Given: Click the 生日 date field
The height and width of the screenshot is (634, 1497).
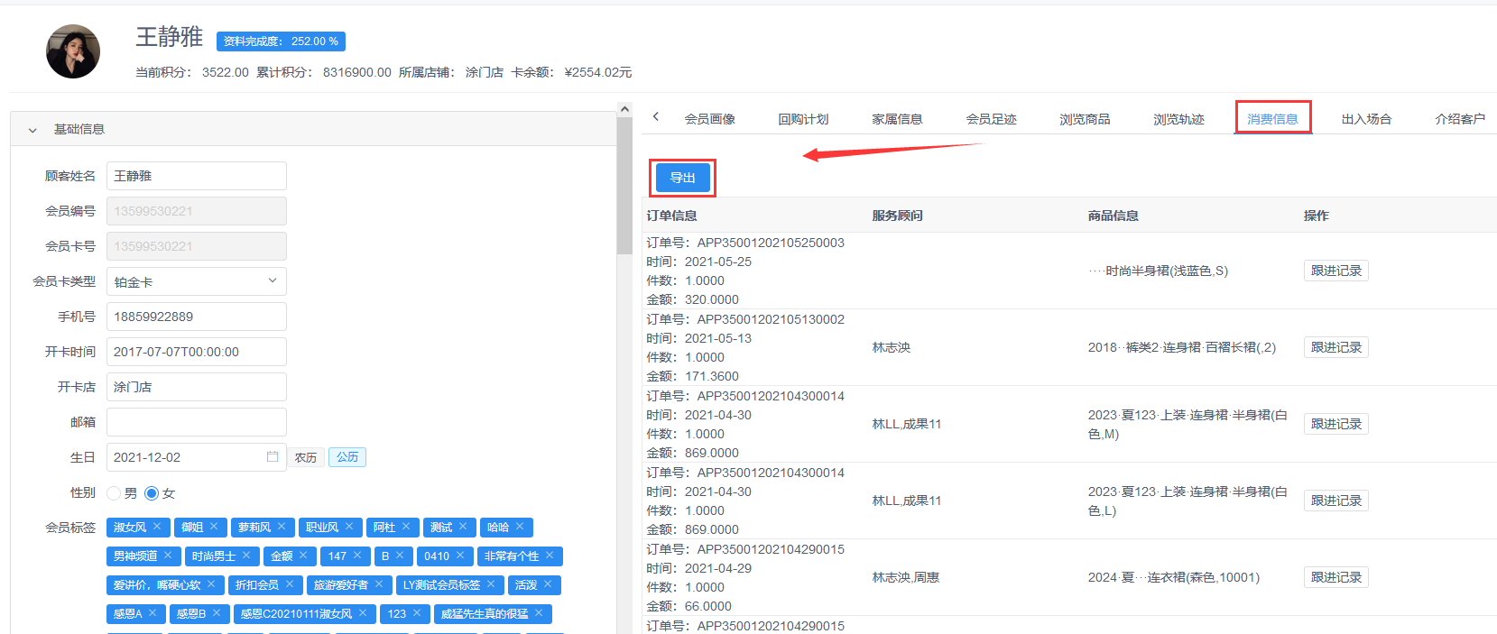Looking at the screenshot, I should (x=197, y=457).
